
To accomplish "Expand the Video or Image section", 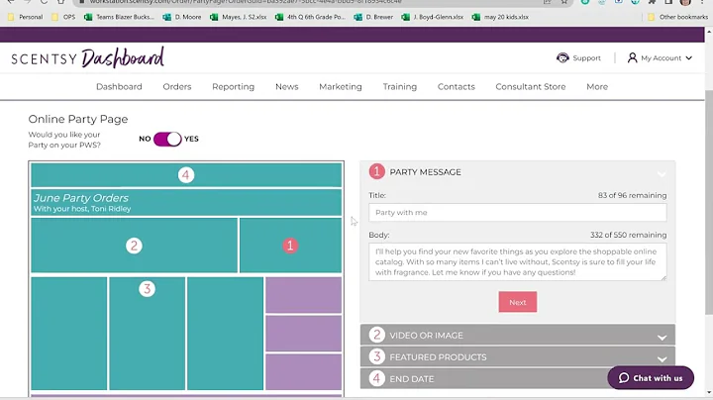I will click(x=518, y=335).
